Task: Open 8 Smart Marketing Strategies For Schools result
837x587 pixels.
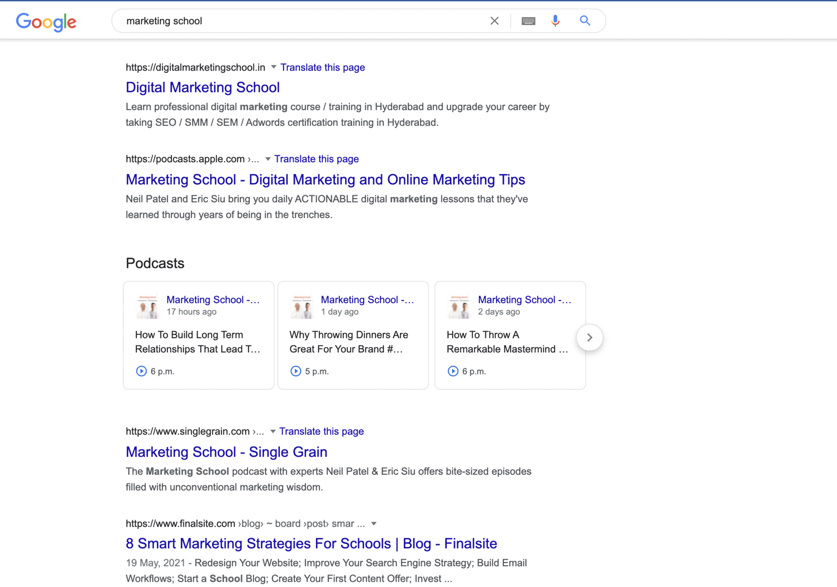Action: 311,543
